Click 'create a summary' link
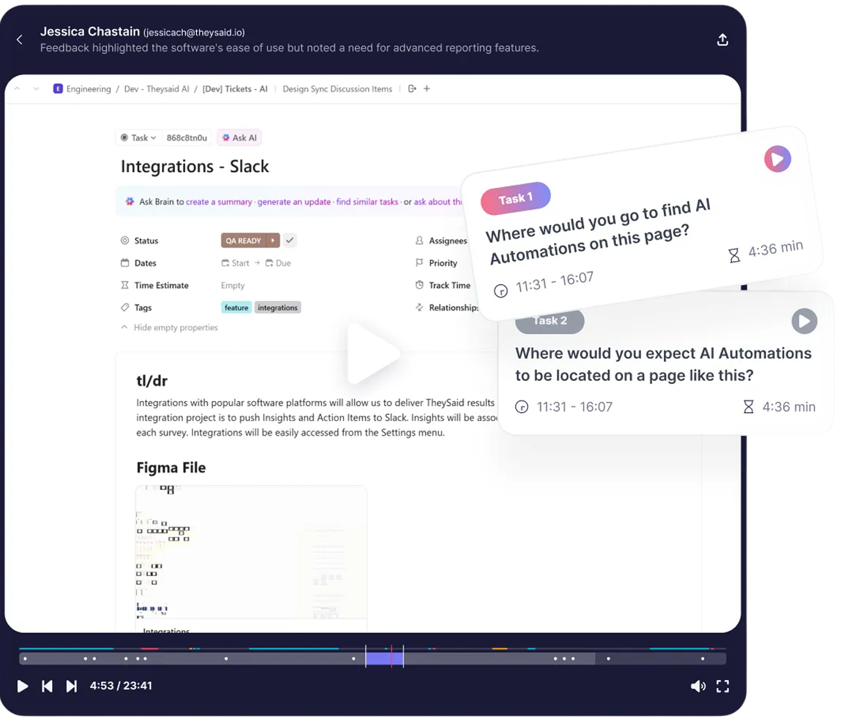Image resolution: width=841 pixels, height=724 pixels. (219, 202)
